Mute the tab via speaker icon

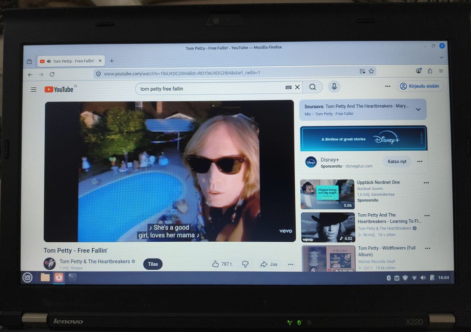[49, 61]
